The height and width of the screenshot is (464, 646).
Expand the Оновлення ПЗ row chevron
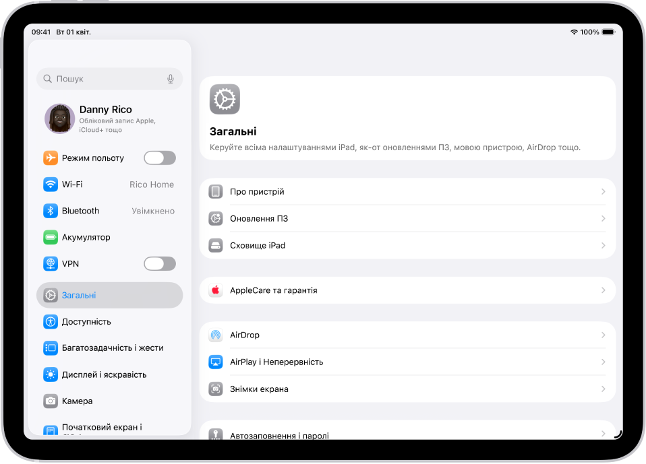(x=603, y=218)
